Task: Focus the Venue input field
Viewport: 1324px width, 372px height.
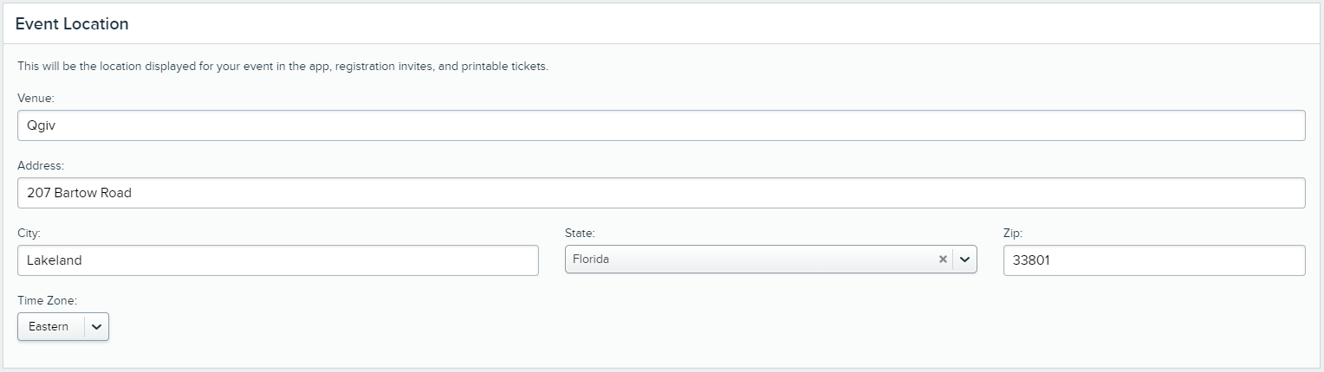Action: click(661, 125)
